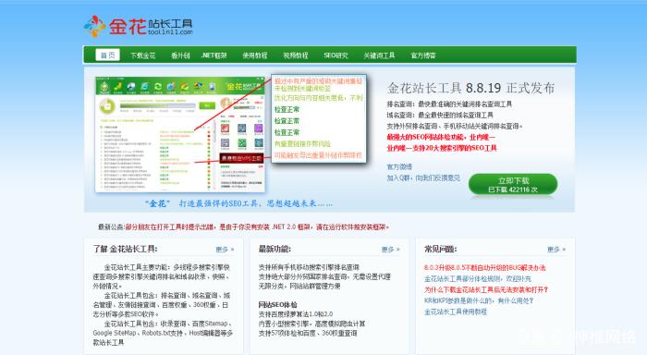Open the 金花站长工具使用教程 FAQ link

coord(456,312)
